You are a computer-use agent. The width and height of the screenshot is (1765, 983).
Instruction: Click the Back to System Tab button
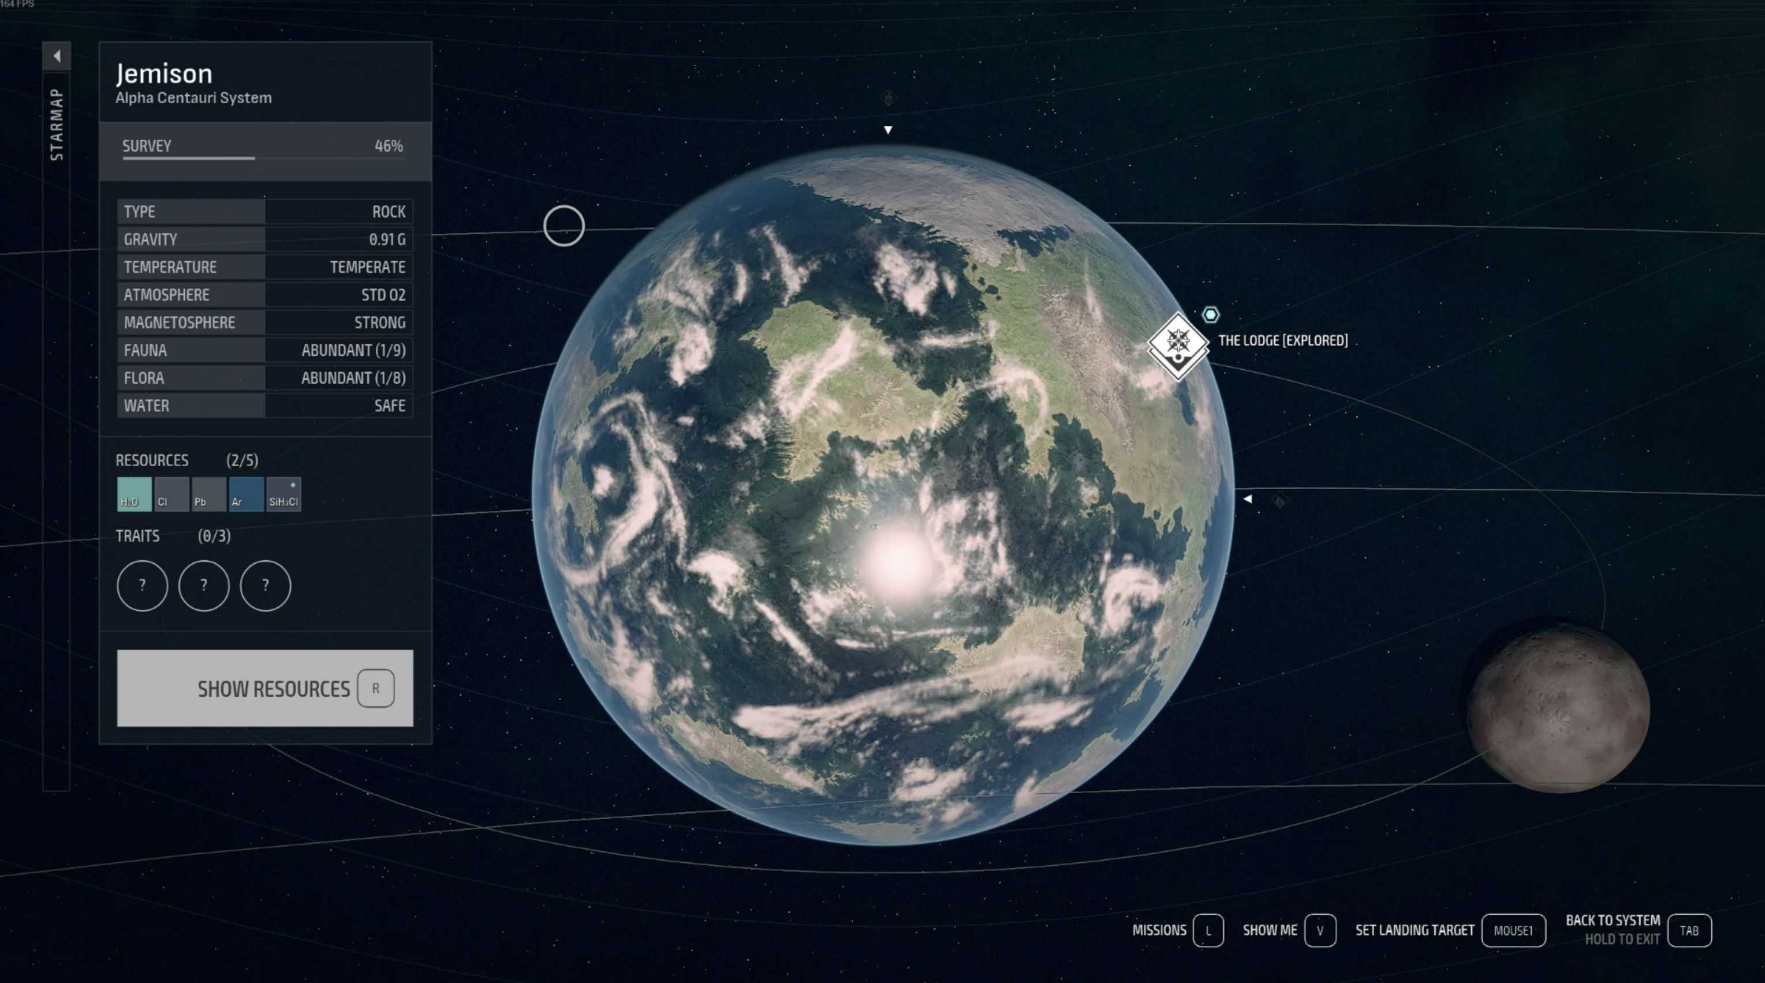click(x=1689, y=931)
